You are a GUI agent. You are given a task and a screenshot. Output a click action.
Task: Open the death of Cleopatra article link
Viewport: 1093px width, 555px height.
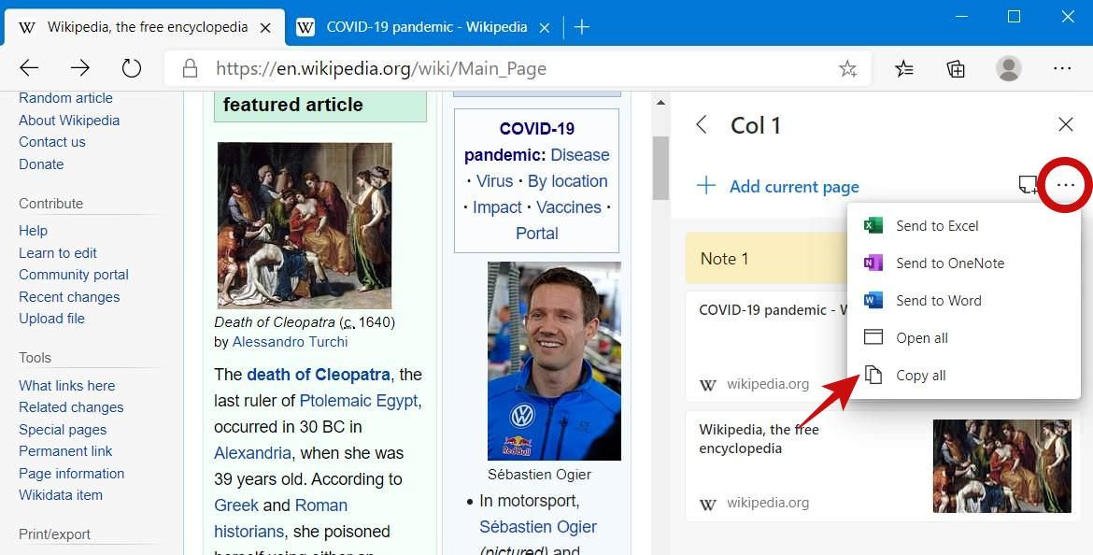click(318, 375)
